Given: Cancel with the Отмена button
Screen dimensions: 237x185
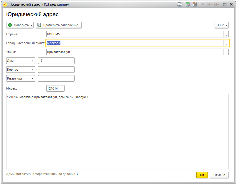Looking at the screenshot, I should [219, 175].
